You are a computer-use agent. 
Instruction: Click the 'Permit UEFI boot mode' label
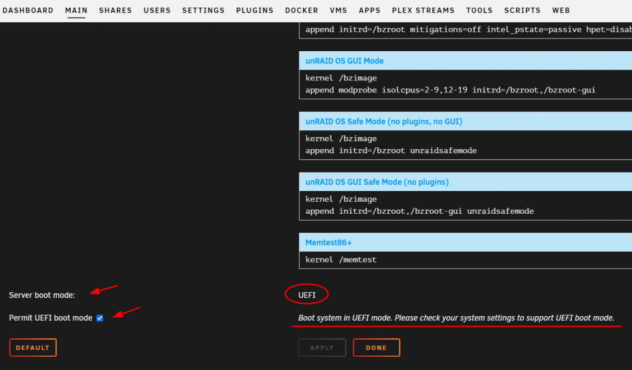(x=51, y=318)
